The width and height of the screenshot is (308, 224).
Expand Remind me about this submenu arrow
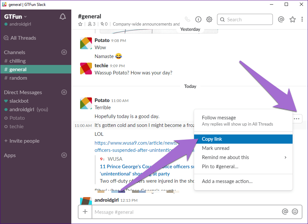point(286,157)
